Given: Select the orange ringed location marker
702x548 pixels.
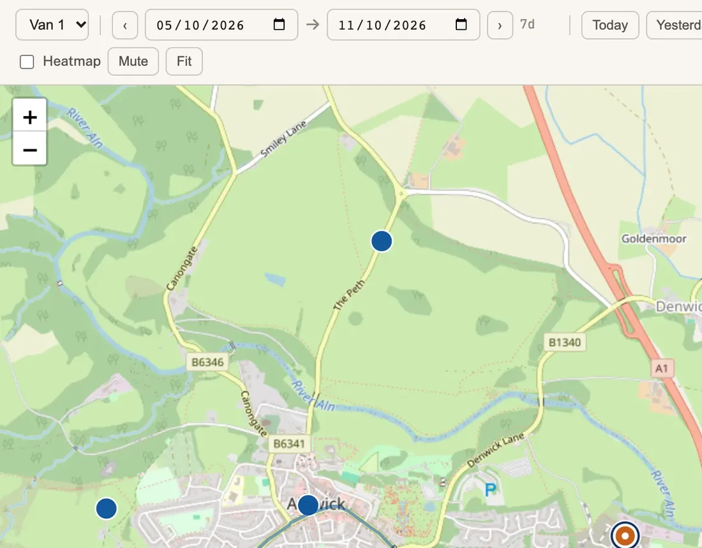Looking at the screenshot, I should [x=625, y=535].
